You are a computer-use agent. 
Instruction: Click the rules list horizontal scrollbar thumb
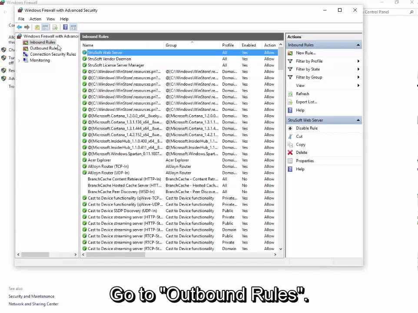116,255
